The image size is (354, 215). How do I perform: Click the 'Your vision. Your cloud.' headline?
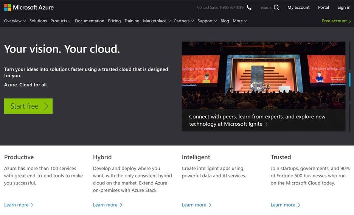tap(62, 49)
